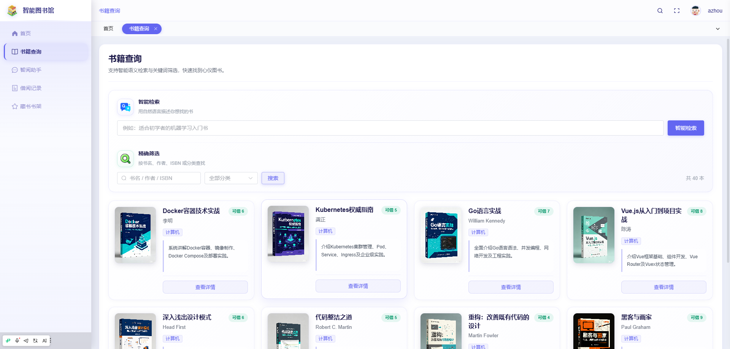Switch to the 首页 tab
The height and width of the screenshot is (349, 730).
click(x=108, y=29)
